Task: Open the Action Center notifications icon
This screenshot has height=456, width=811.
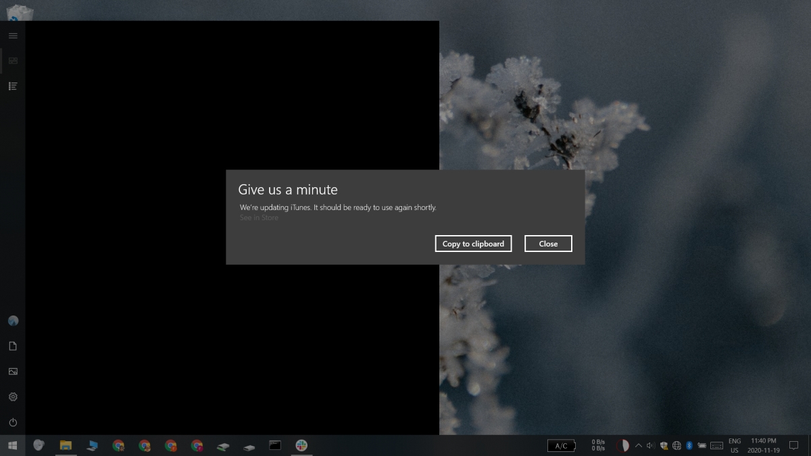Action: (794, 446)
